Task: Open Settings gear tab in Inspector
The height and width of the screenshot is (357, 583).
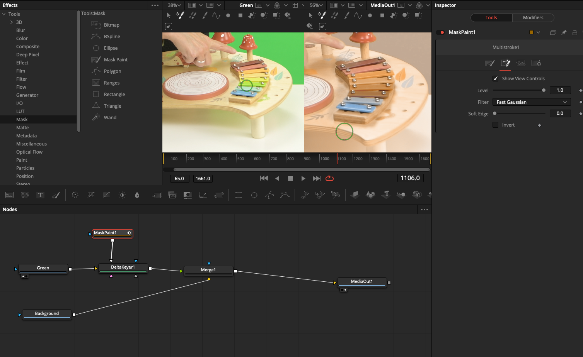Action: [x=536, y=63]
